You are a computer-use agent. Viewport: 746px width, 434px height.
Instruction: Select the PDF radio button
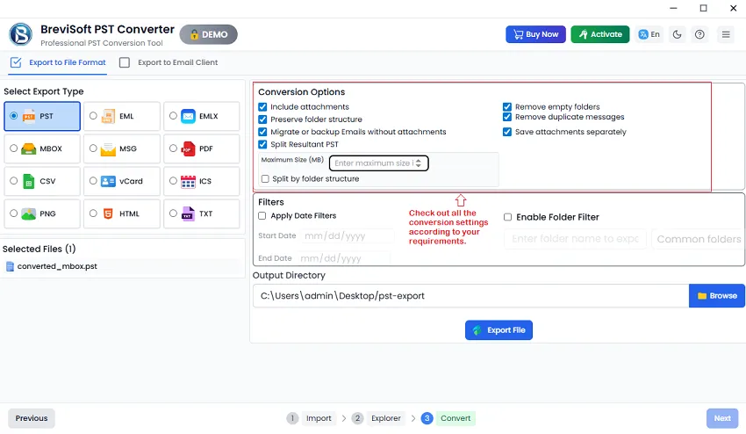(x=173, y=148)
